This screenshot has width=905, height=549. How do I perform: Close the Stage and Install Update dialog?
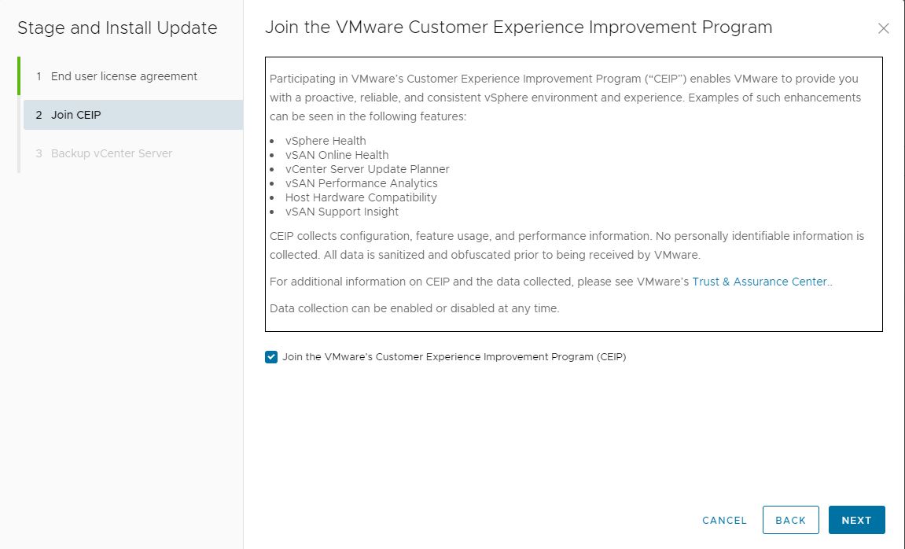coord(883,28)
